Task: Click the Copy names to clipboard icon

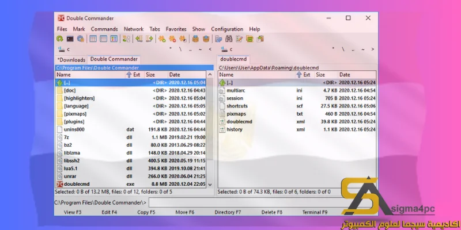Action: [260, 39]
